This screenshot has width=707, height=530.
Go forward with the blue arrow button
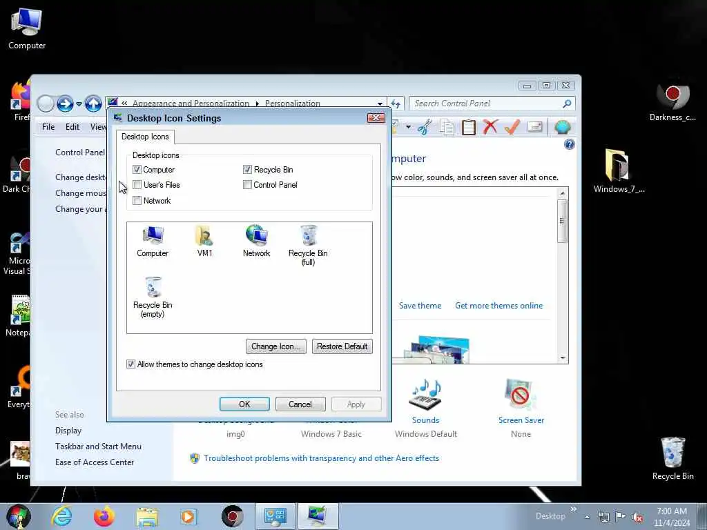click(65, 104)
